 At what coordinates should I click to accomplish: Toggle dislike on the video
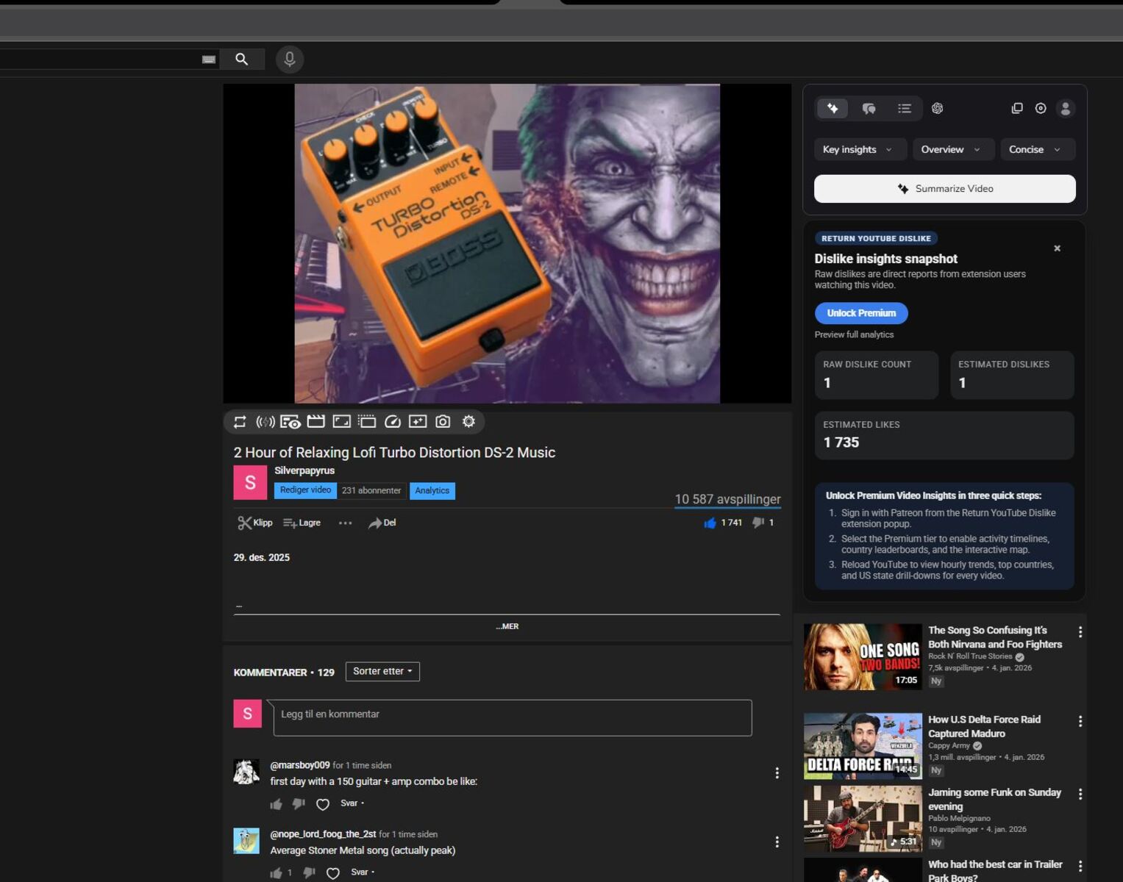(x=758, y=523)
